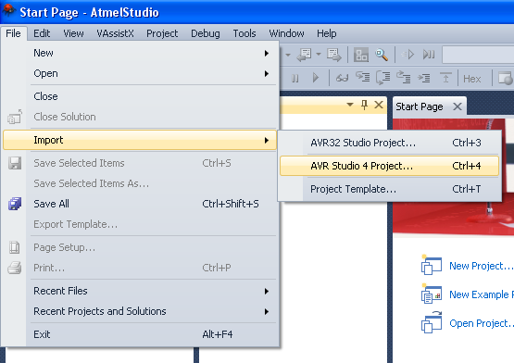Open the docked panel's window position dropdown
This screenshot has height=363, width=514.
350,105
